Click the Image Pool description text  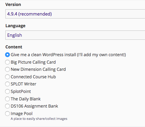pyautogui.click(x=39, y=119)
